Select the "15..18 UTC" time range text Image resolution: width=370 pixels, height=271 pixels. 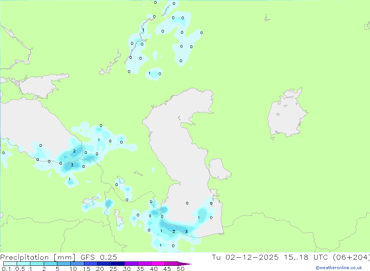point(306,257)
